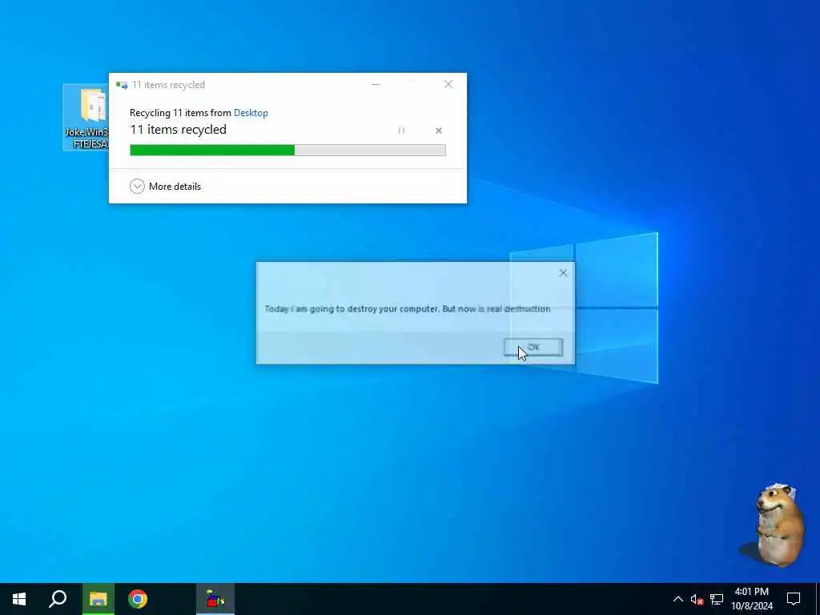Close the 11 items recycled window

448,84
